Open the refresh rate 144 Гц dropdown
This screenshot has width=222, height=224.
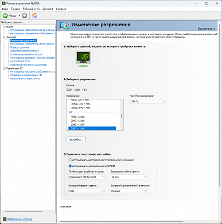point(148,101)
